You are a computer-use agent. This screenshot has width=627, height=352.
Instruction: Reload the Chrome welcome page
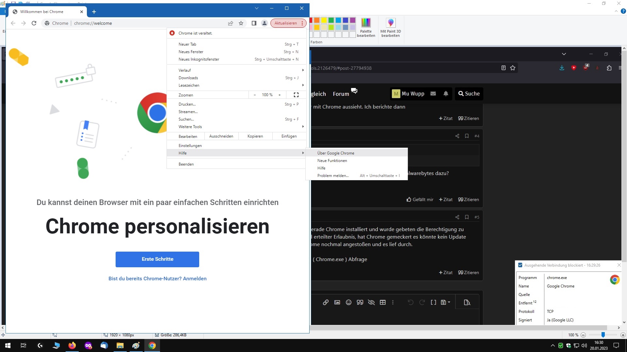point(34,23)
